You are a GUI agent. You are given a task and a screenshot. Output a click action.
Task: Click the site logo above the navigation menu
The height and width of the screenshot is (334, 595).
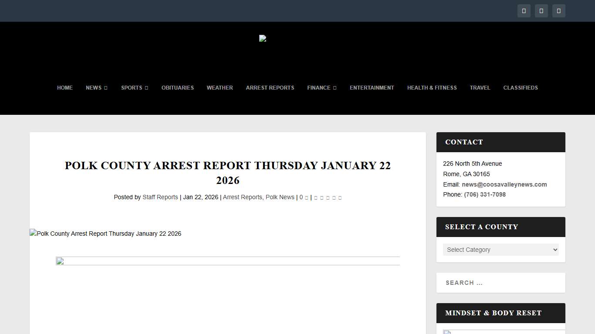click(262, 38)
